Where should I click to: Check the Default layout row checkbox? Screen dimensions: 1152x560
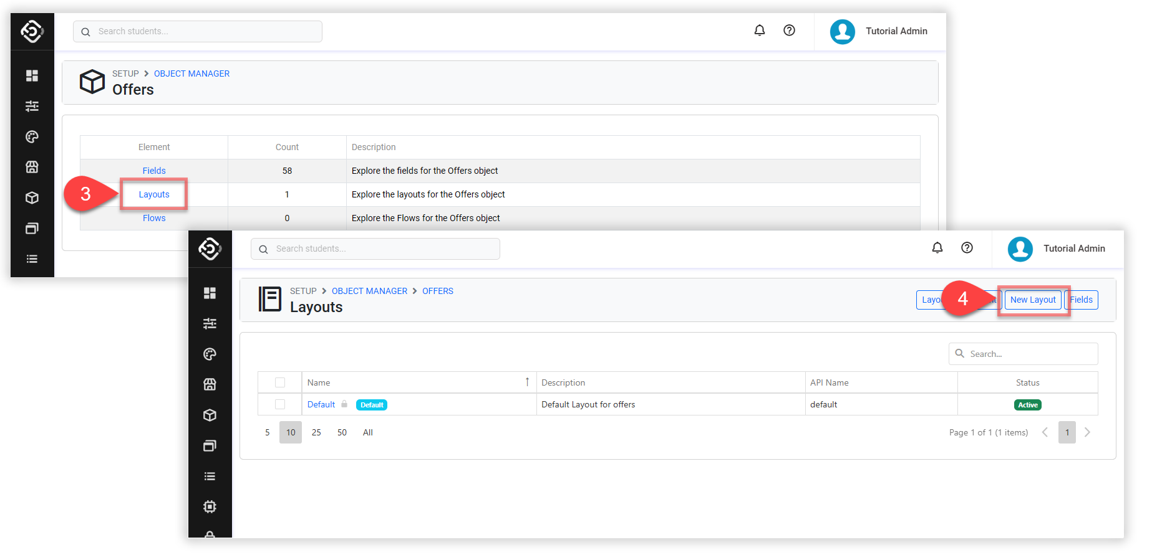[x=280, y=404]
